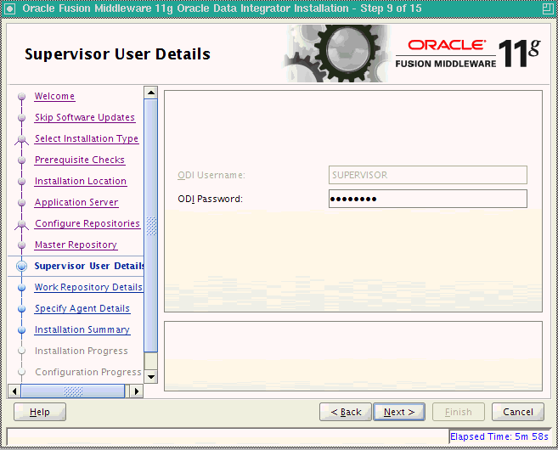Click the ODI Username label

tap(211, 175)
